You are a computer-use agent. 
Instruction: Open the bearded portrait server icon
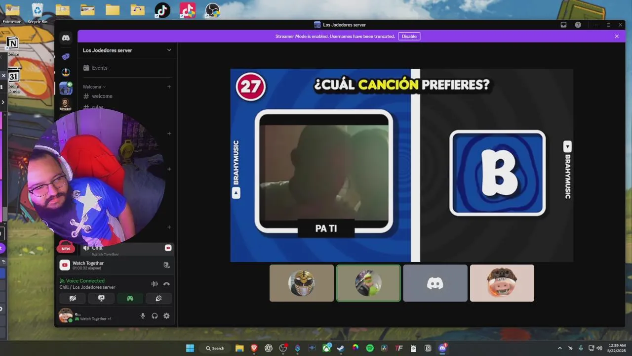point(66,104)
